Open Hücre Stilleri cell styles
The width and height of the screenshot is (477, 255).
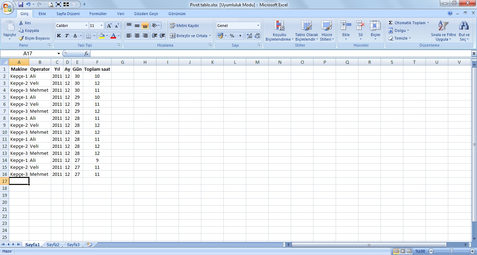[x=327, y=31]
